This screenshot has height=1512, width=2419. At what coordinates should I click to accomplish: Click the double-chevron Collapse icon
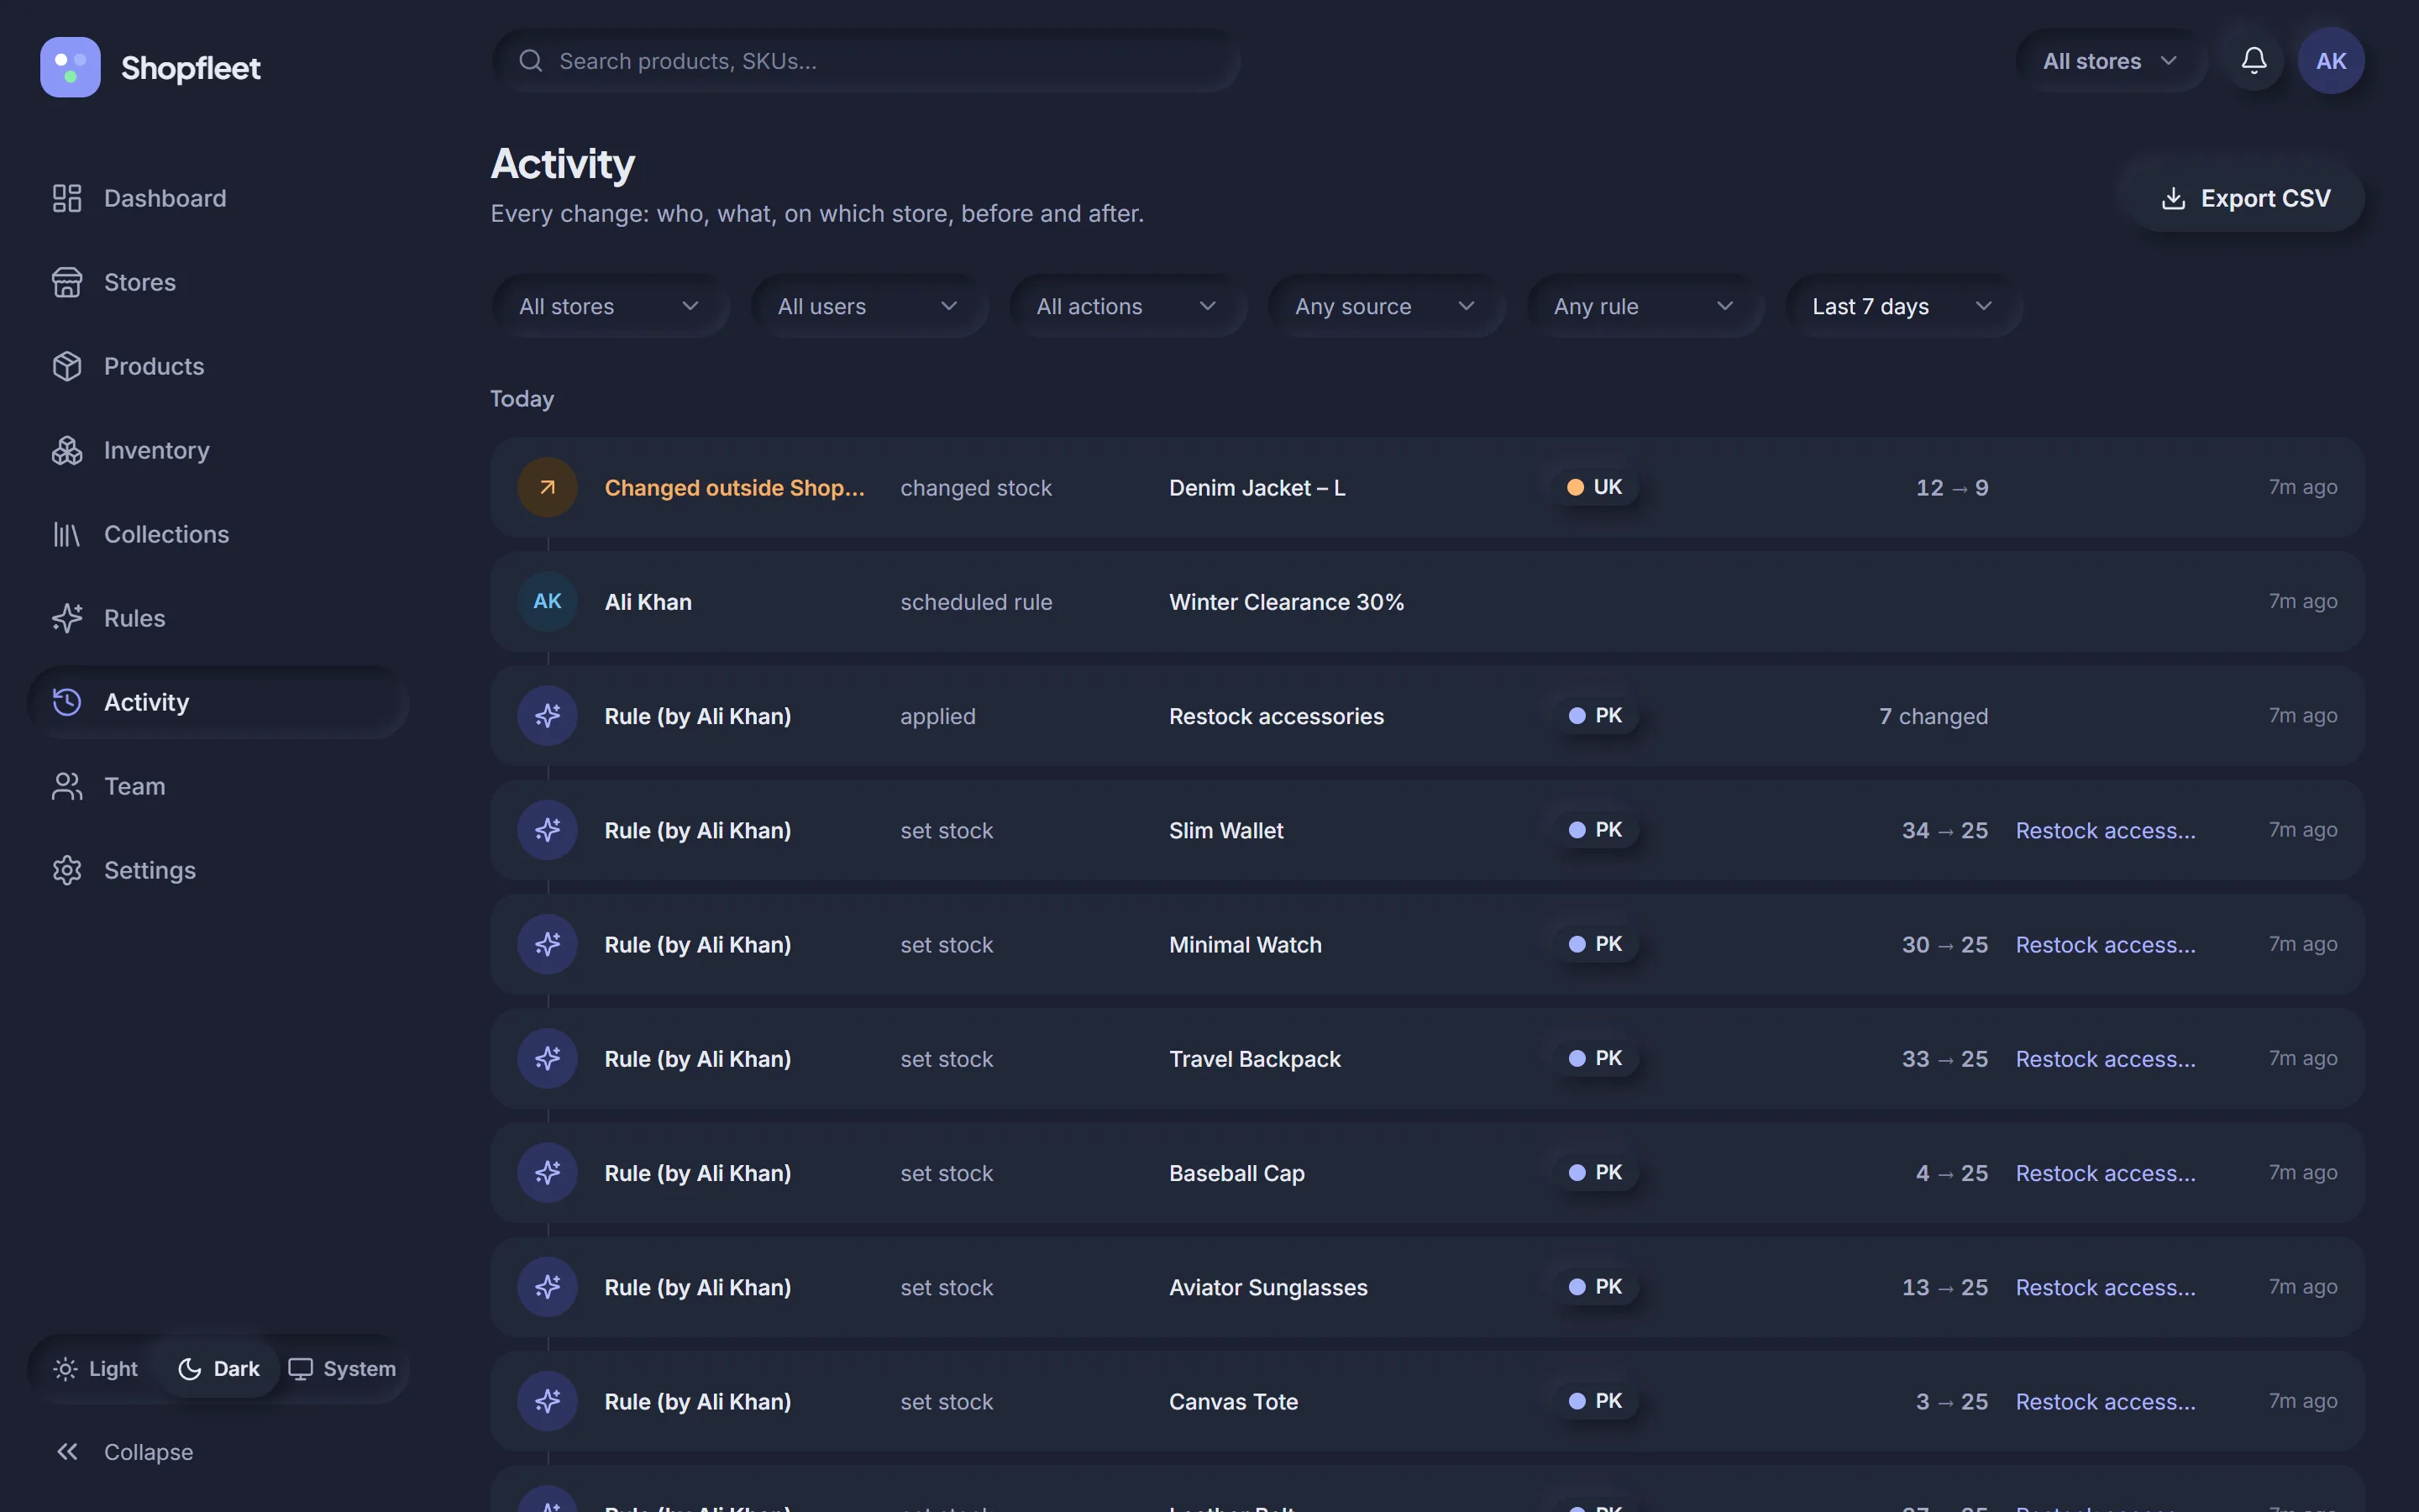click(x=67, y=1451)
